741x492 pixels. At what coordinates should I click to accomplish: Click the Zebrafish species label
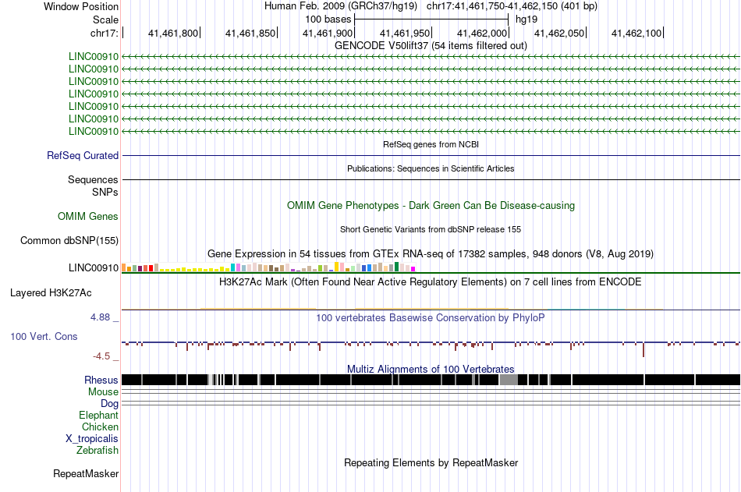point(97,451)
